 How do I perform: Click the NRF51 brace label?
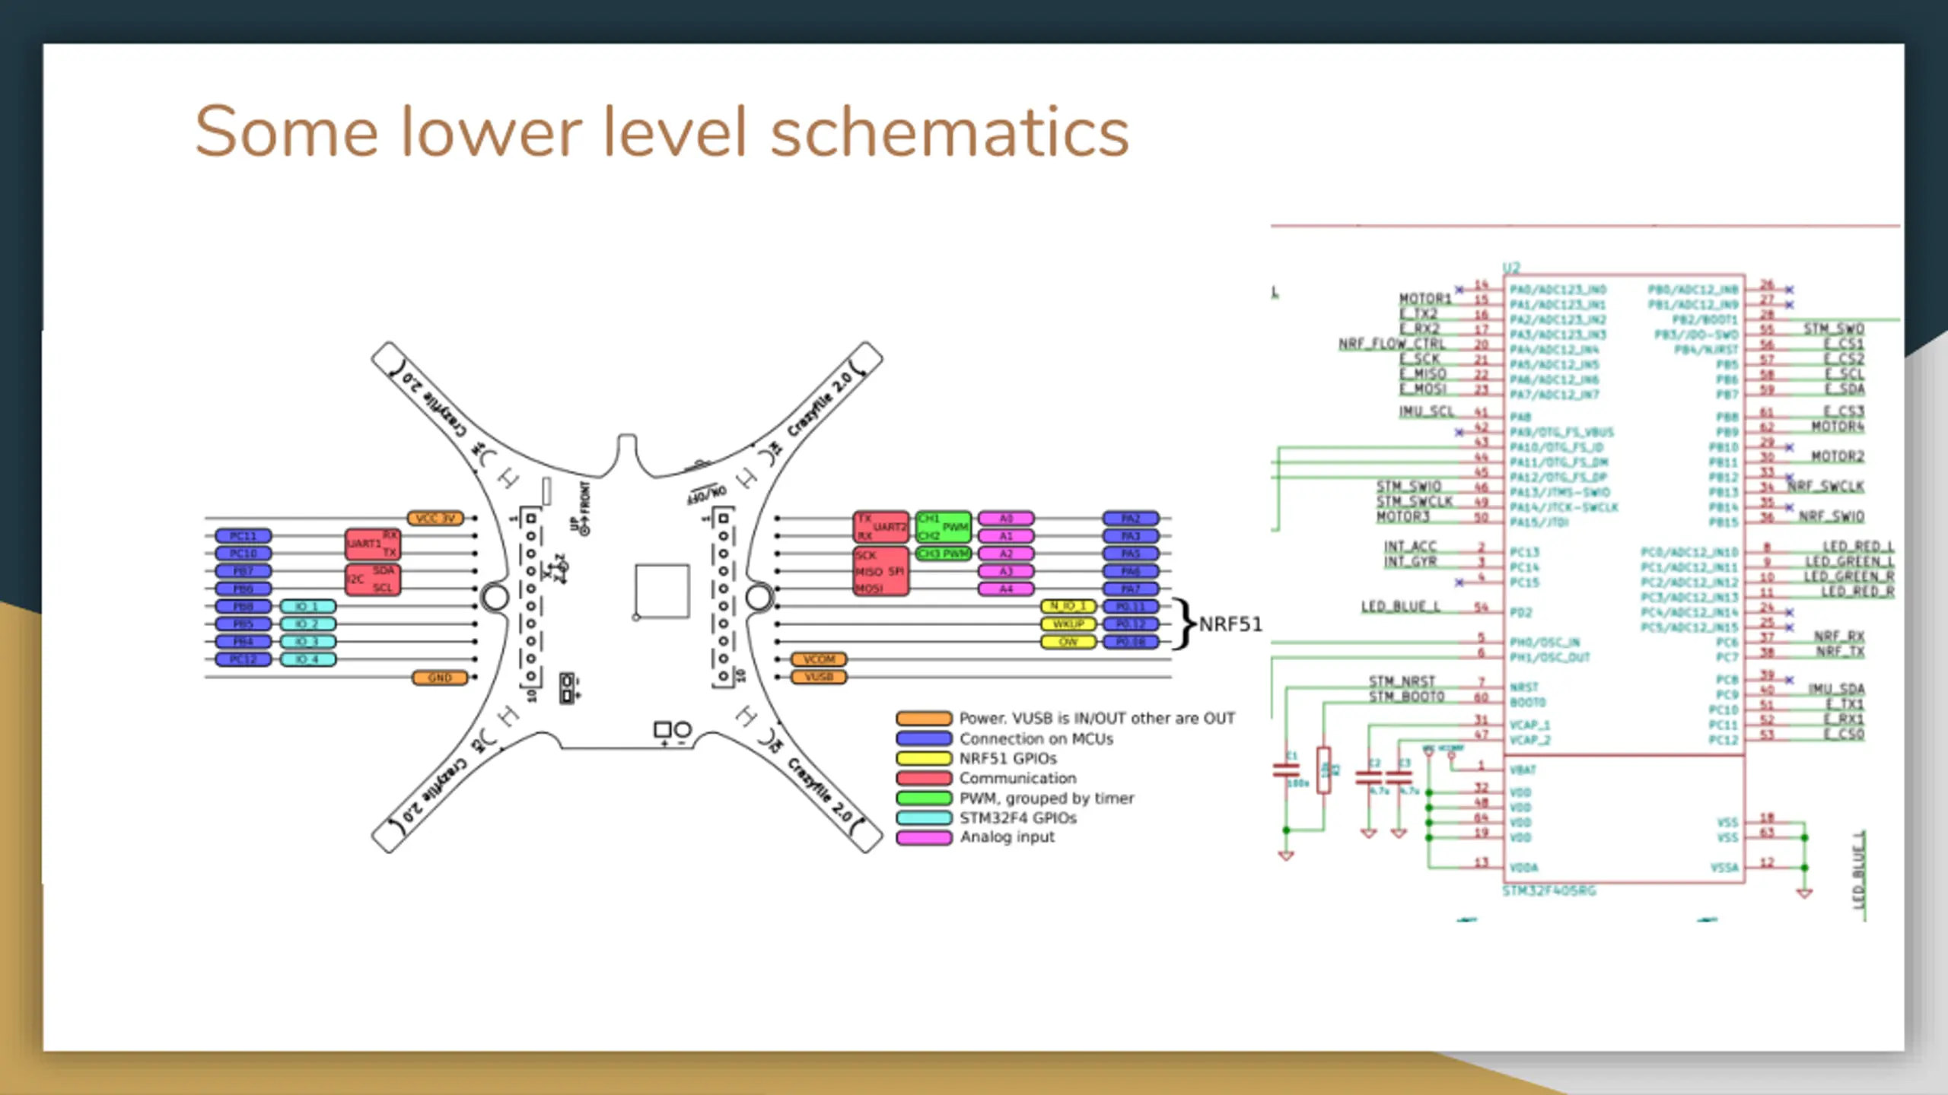coord(1230,624)
